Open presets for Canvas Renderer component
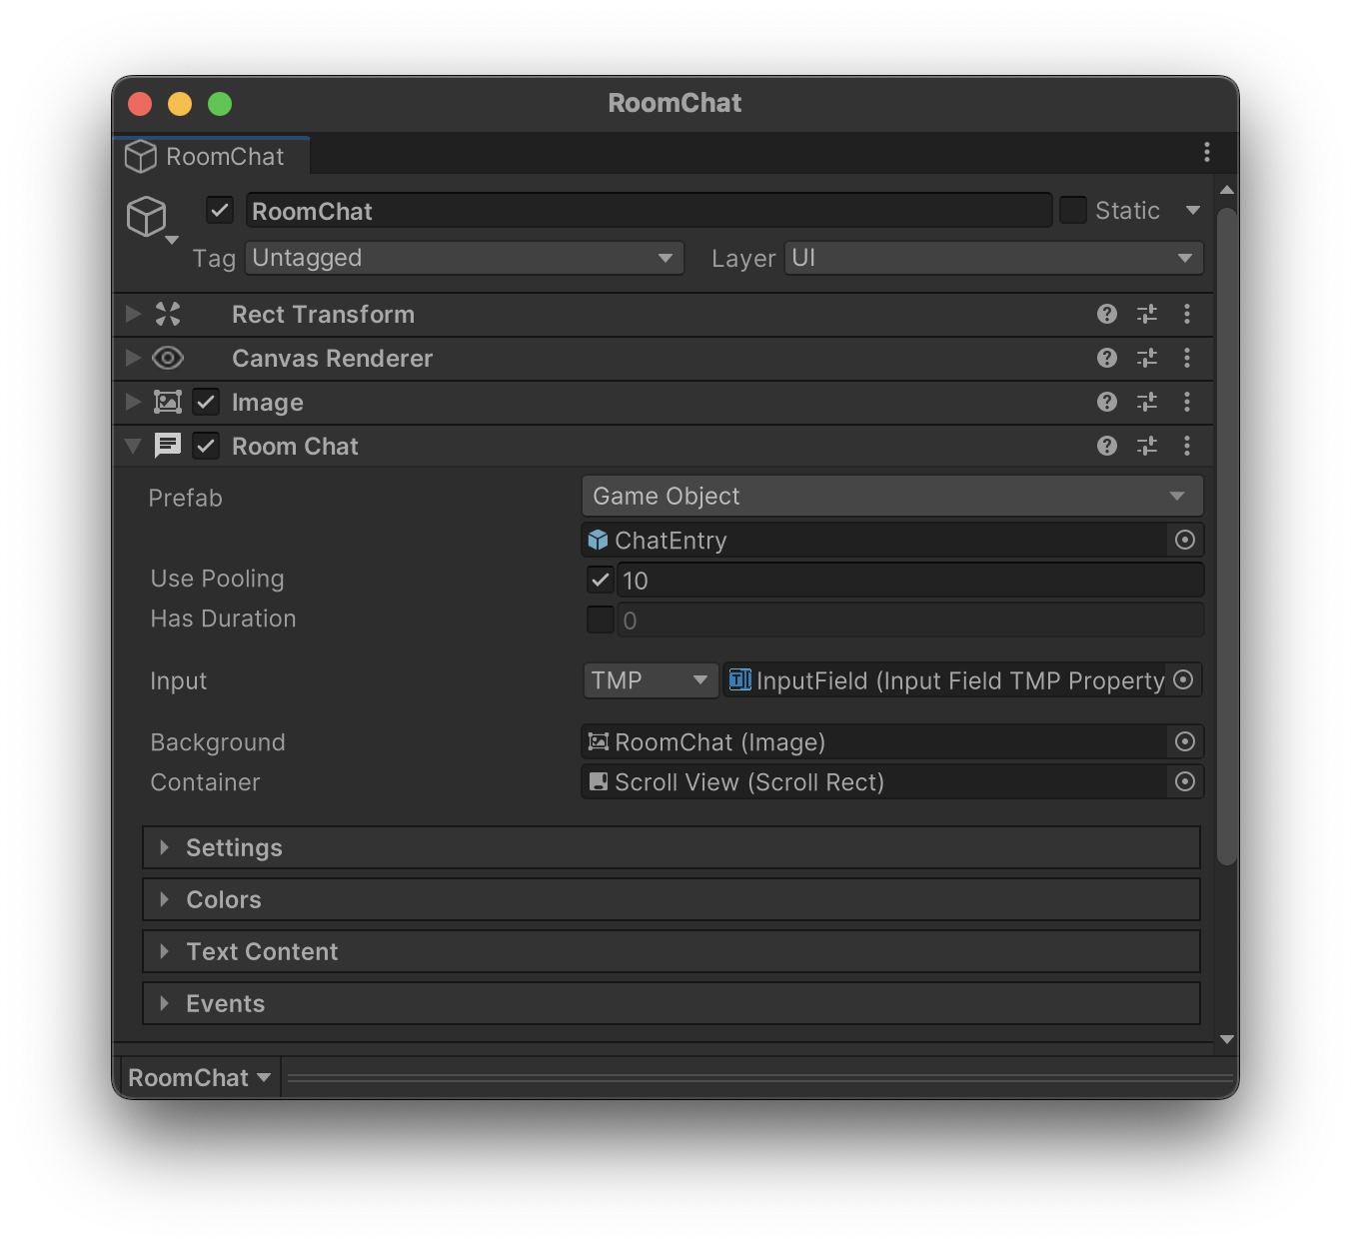Screen dimensions: 1351x1247 click(x=1146, y=359)
